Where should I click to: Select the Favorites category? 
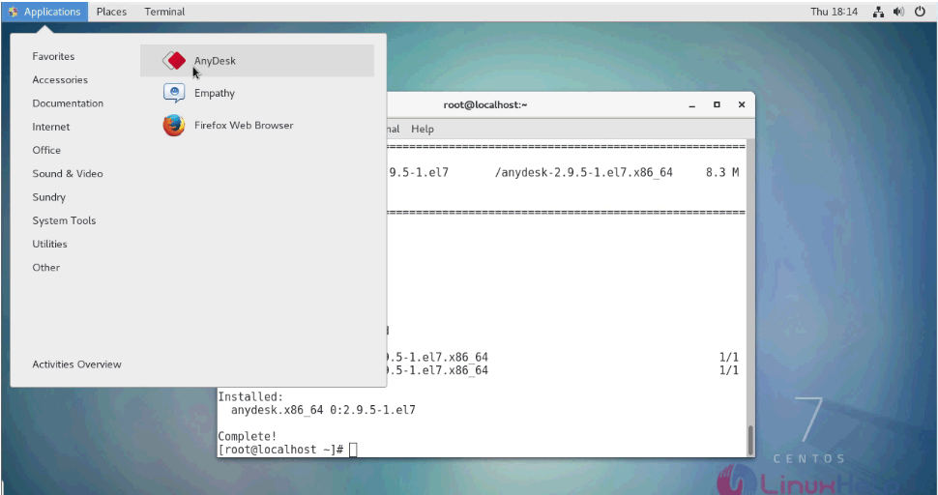click(53, 56)
